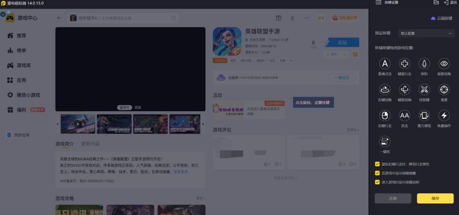Open the downloads arrow icon in top bar

click(x=292, y=18)
